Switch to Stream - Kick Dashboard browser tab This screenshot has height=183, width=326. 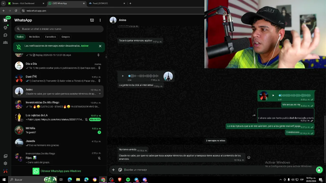26,3
